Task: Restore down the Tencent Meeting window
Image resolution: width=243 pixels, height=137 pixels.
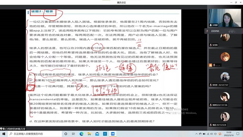Action: [x=236, y=3]
